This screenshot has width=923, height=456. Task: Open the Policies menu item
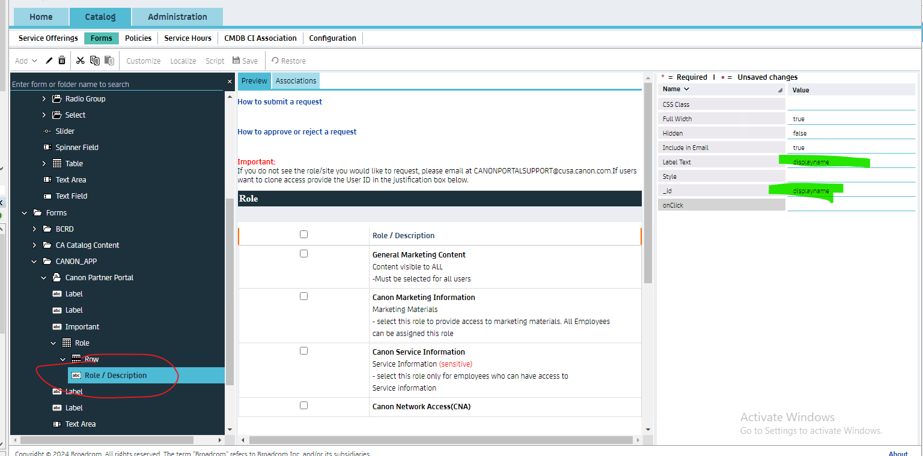point(138,38)
